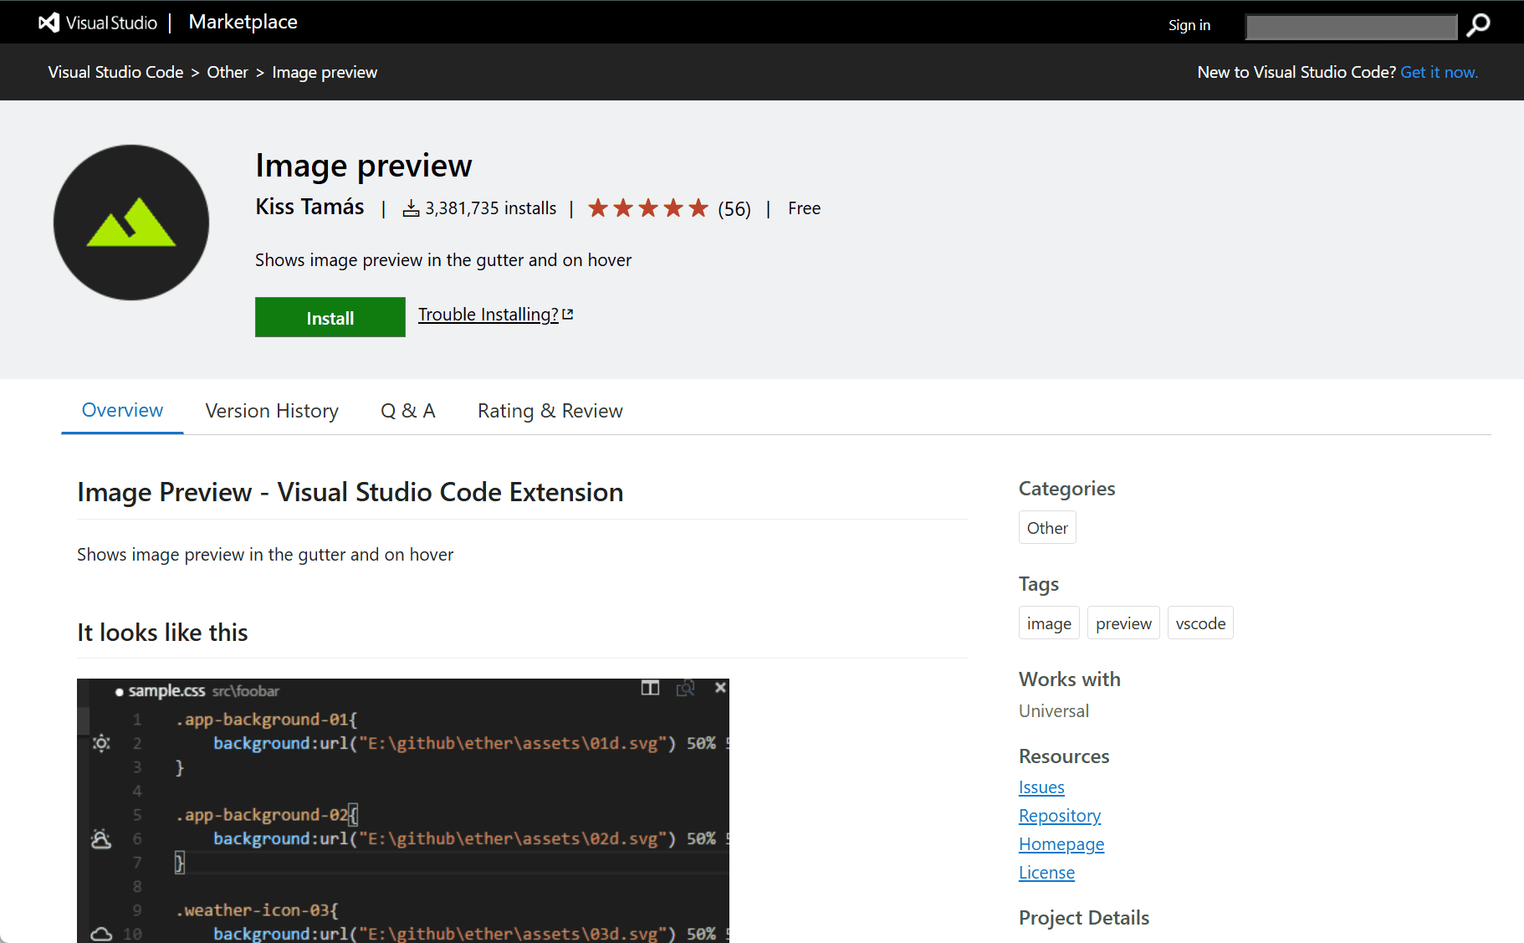The width and height of the screenshot is (1524, 943).
Task: Click the five-star rating icons
Action: point(648,208)
